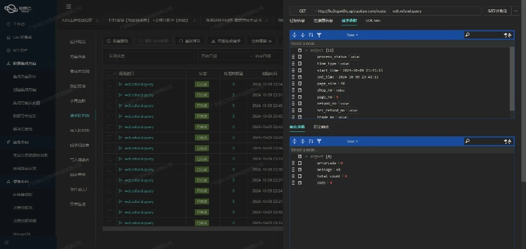526x249 pixels.
Task: Check the first wdt.refund.query row checkbox
Action: (x=110, y=84)
